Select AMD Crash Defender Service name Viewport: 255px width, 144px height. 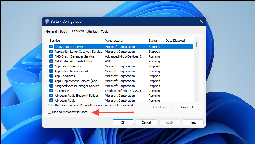(x=74, y=56)
